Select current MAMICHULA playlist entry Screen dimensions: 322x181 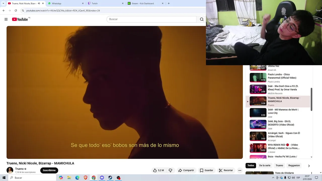point(278,101)
